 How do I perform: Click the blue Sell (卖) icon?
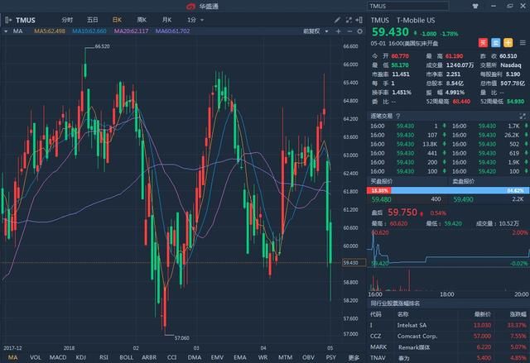(x=495, y=41)
